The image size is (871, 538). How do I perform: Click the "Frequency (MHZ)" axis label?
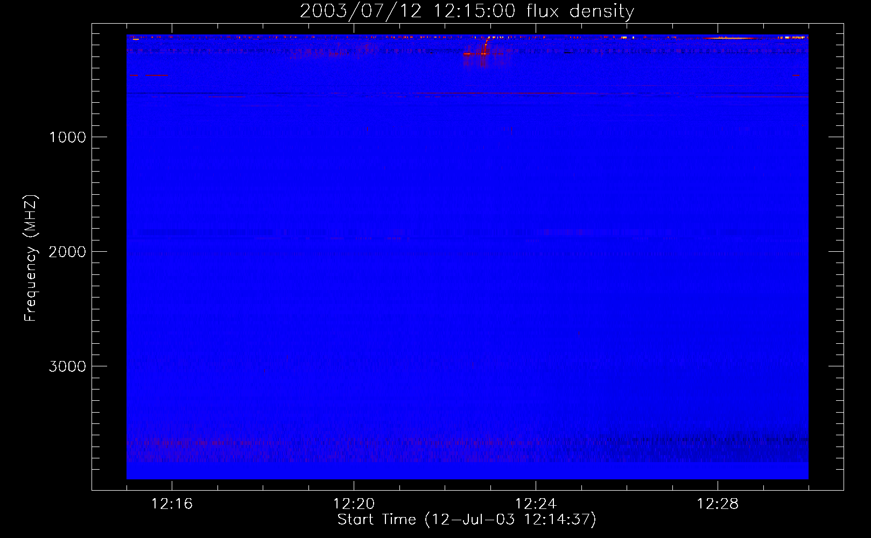point(31,258)
